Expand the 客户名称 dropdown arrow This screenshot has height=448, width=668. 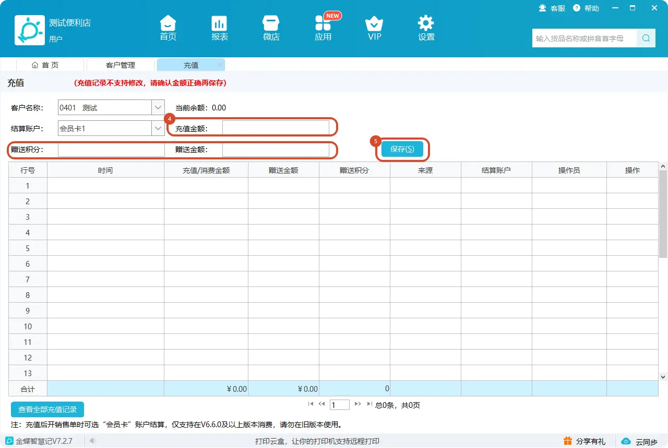[158, 108]
